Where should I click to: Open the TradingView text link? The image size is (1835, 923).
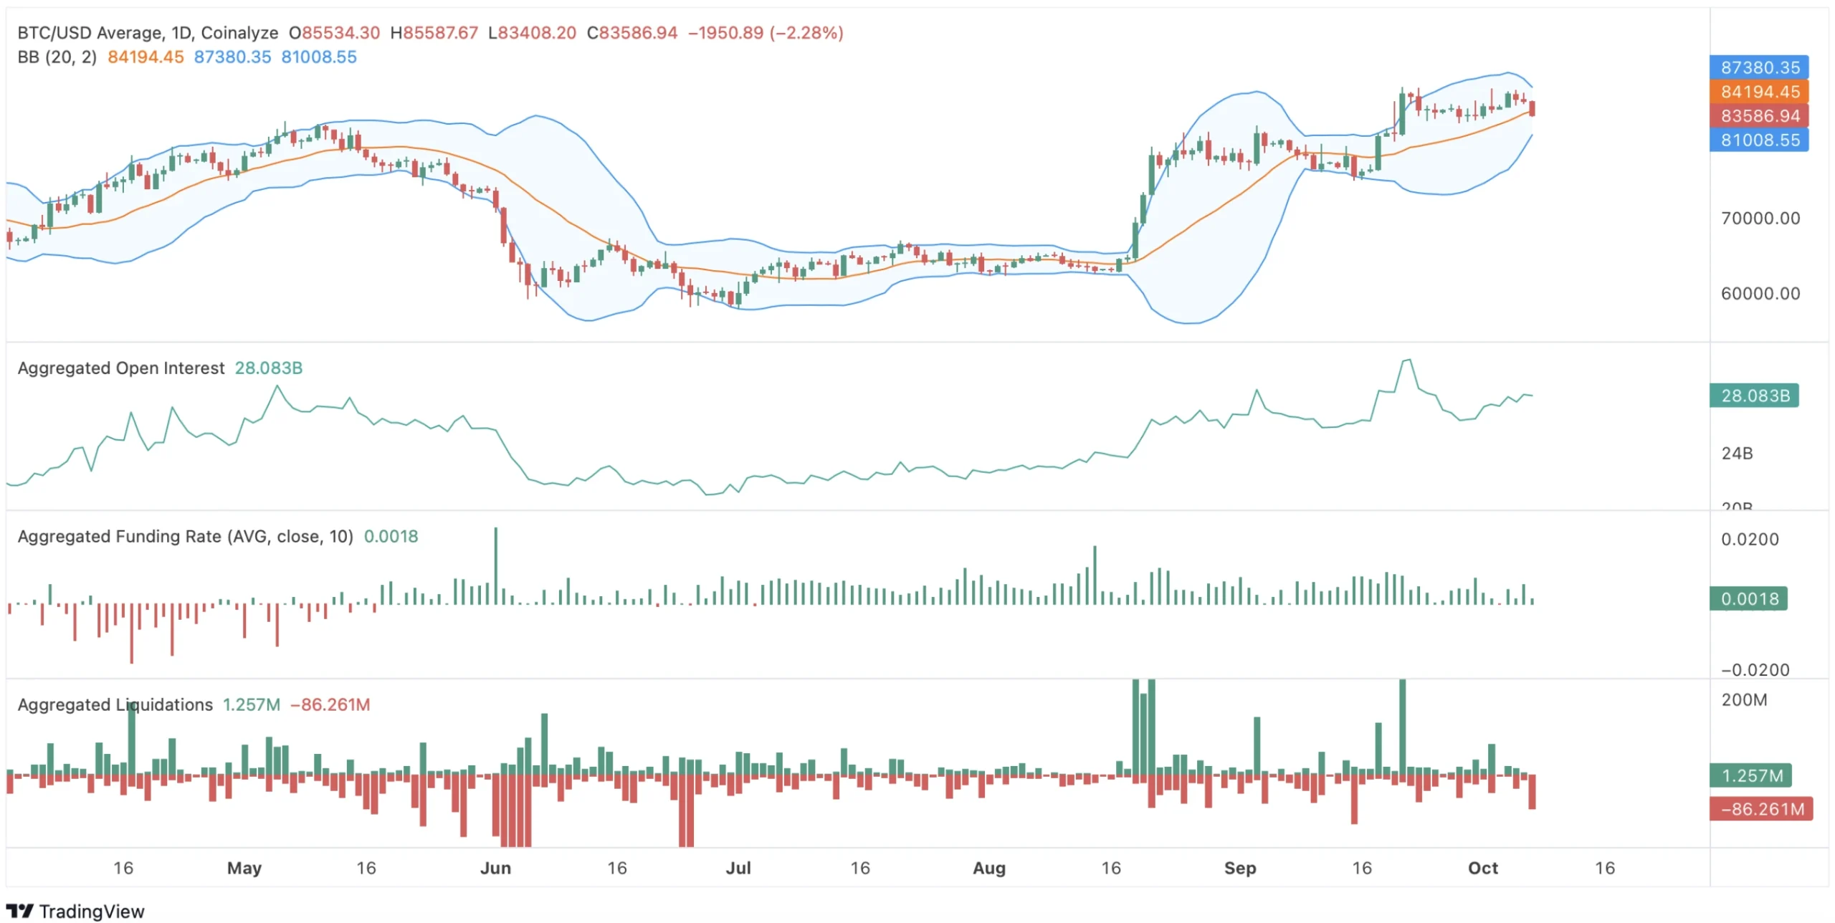pyautogui.click(x=92, y=911)
